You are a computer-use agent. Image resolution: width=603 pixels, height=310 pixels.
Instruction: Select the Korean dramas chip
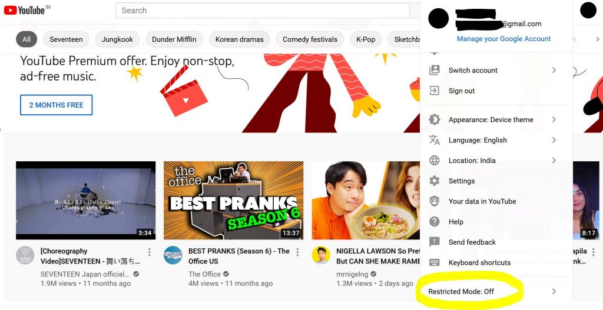point(240,39)
